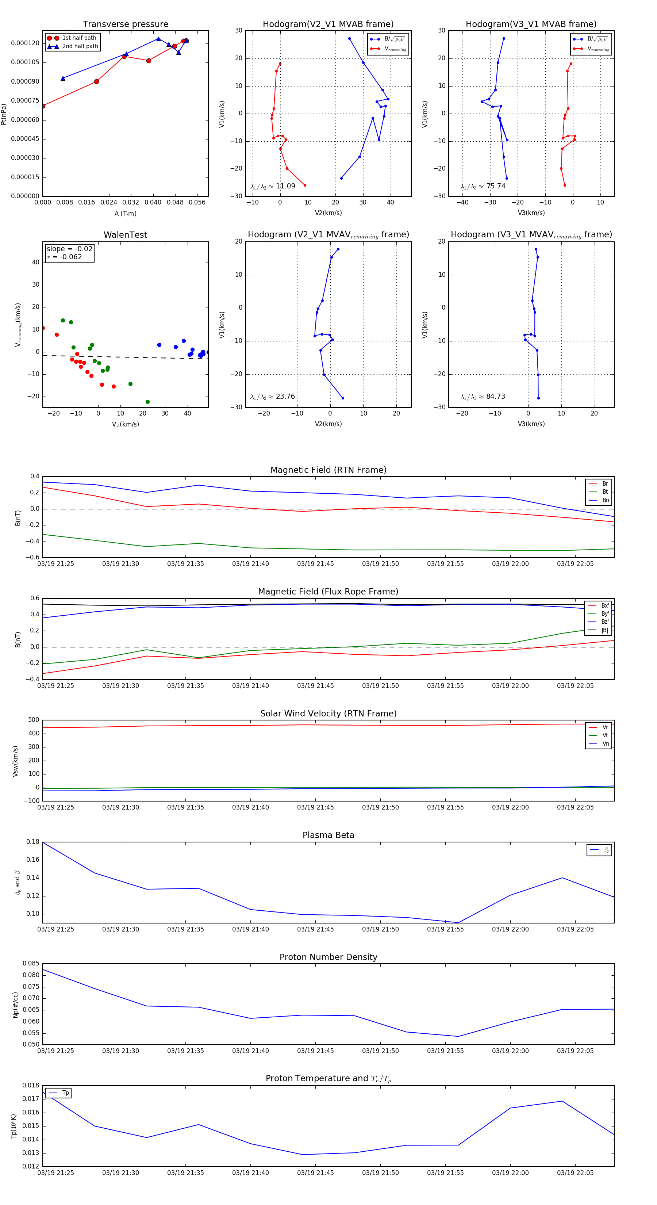Click the 'Hodogram(V3_V1 MVAB frame)' title
This screenshot has width=657, height=1205.
[531, 24]
